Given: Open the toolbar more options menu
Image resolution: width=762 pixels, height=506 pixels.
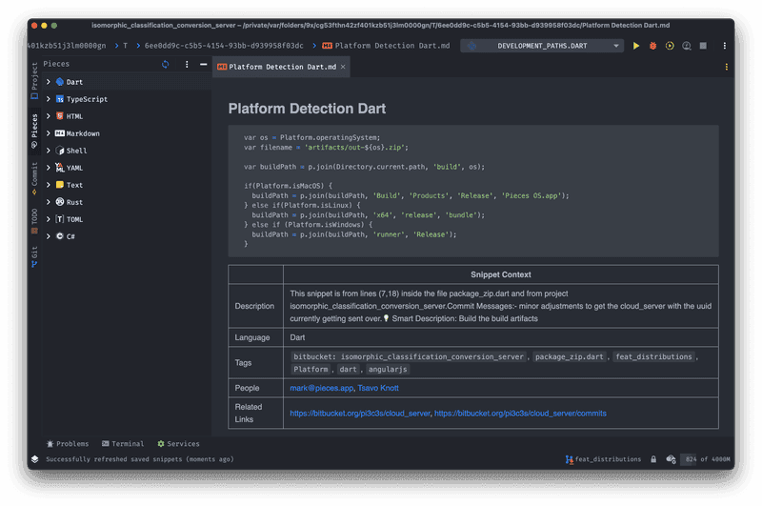Looking at the screenshot, I should pyautogui.click(x=724, y=46).
